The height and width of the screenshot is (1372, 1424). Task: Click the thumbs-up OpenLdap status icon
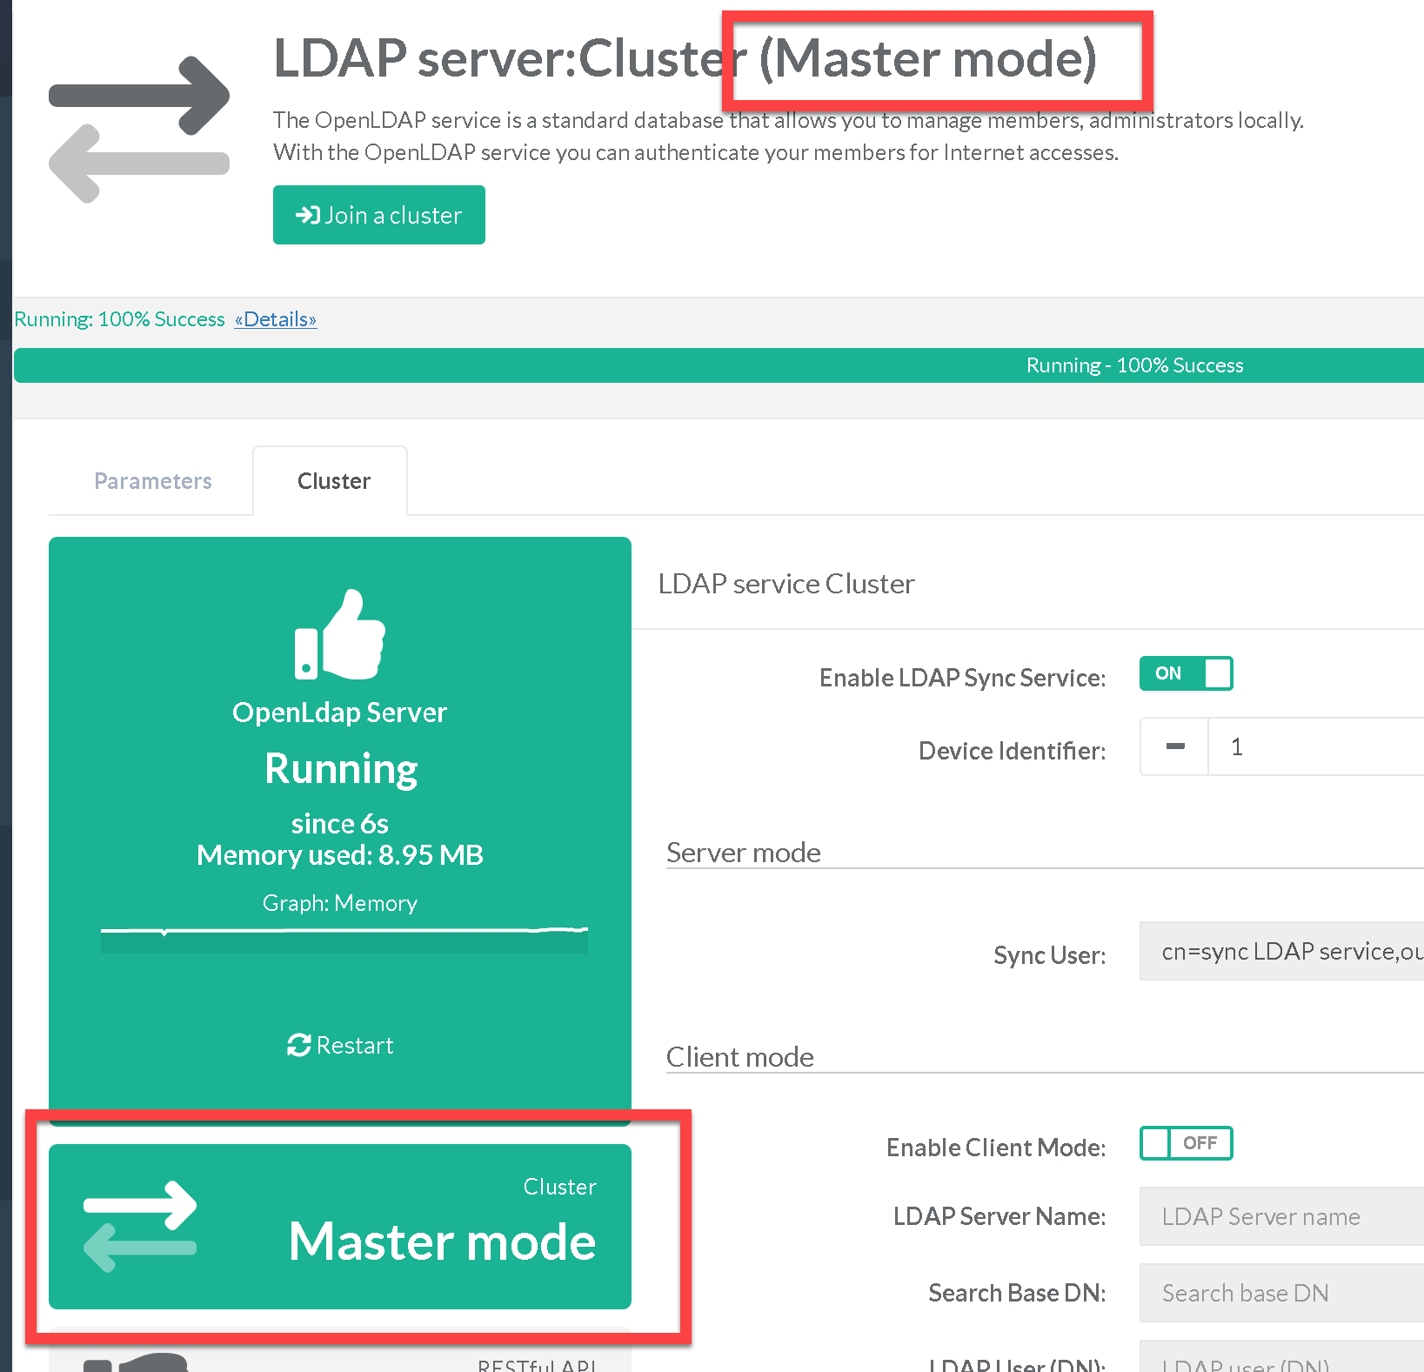tap(339, 634)
